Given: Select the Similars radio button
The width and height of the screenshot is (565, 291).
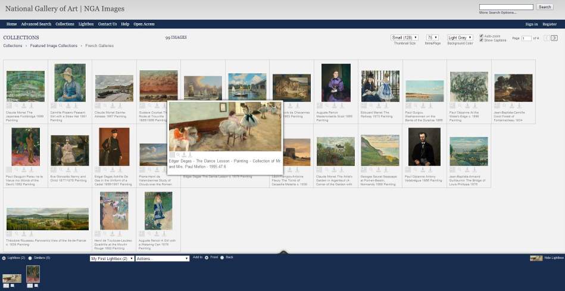Looking at the screenshot, I should tap(30, 258).
